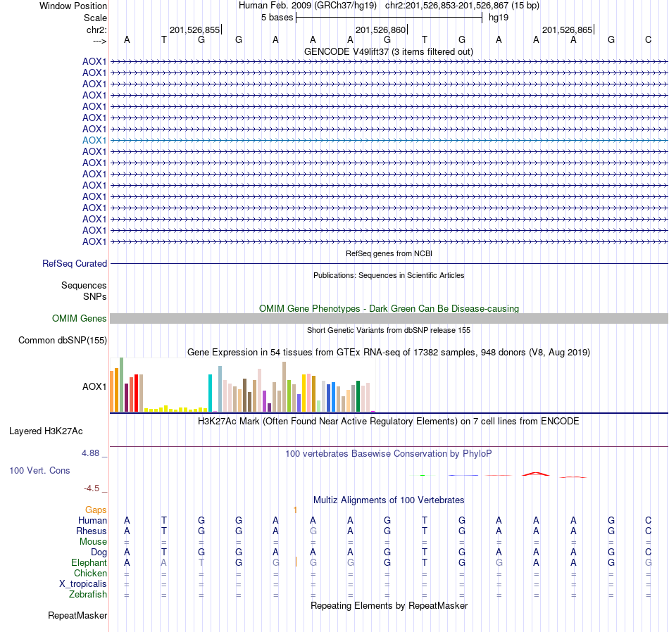Click the cyan bar in the GTEx expression chart
669x632 pixels.
point(210,393)
